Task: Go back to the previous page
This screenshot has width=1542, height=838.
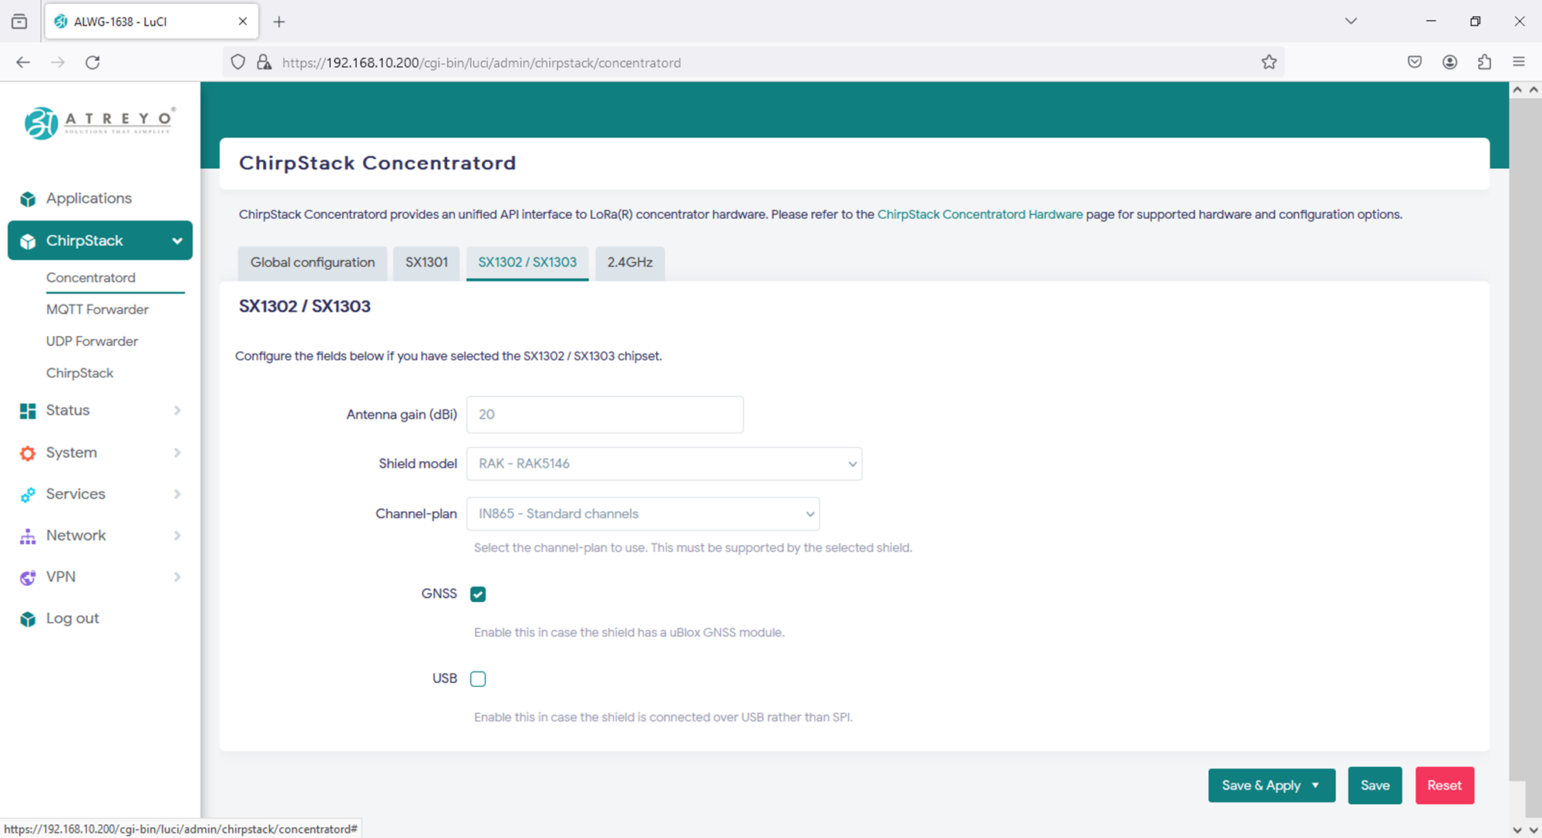Action: (23, 62)
